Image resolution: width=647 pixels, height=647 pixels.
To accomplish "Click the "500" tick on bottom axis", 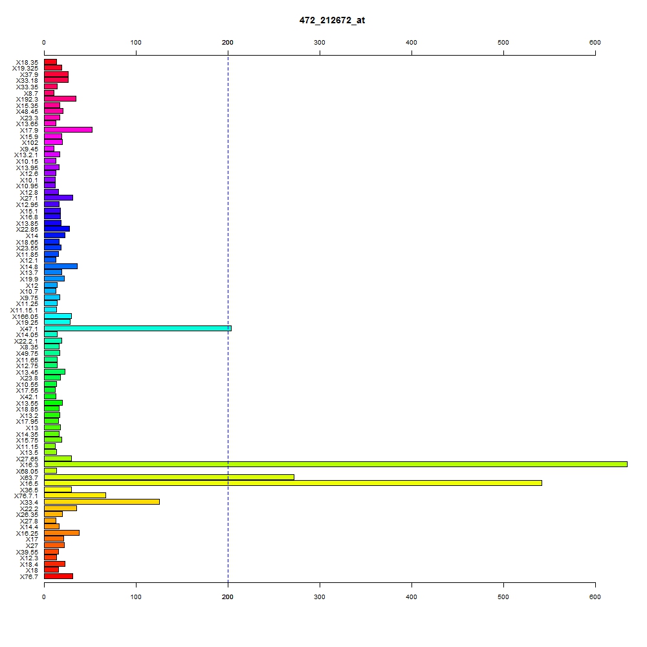I will click(503, 597).
